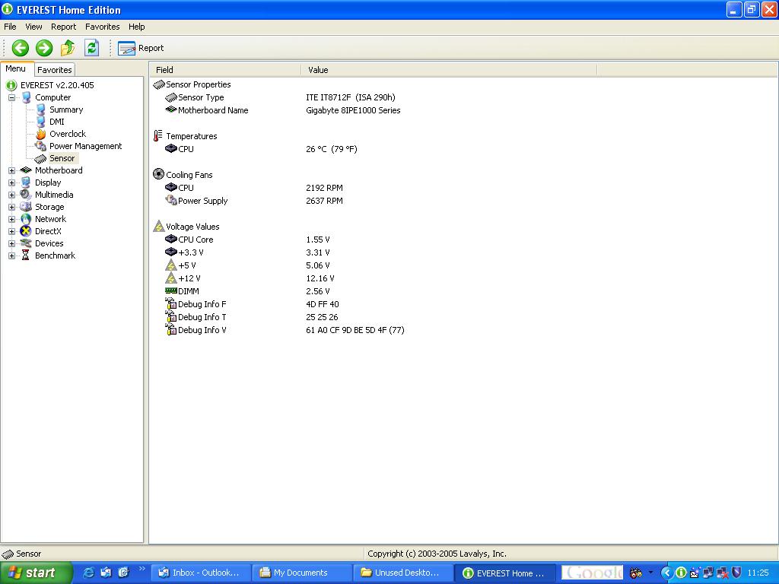
Task: Expand the Motherboard tree node
Action: (12, 171)
